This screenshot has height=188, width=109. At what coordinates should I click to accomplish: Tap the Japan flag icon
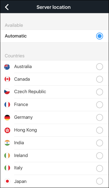[x=7, y=181]
